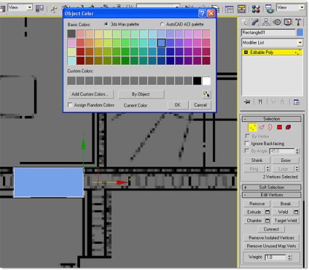Open the Hierarchy command panel tab
Image resolution: width=309 pixels, height=270 pixels.
pyautogui.click(x=266, y=23)
